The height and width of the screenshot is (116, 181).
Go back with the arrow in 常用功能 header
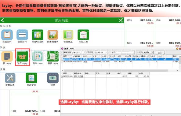click(x=2, y=21)
